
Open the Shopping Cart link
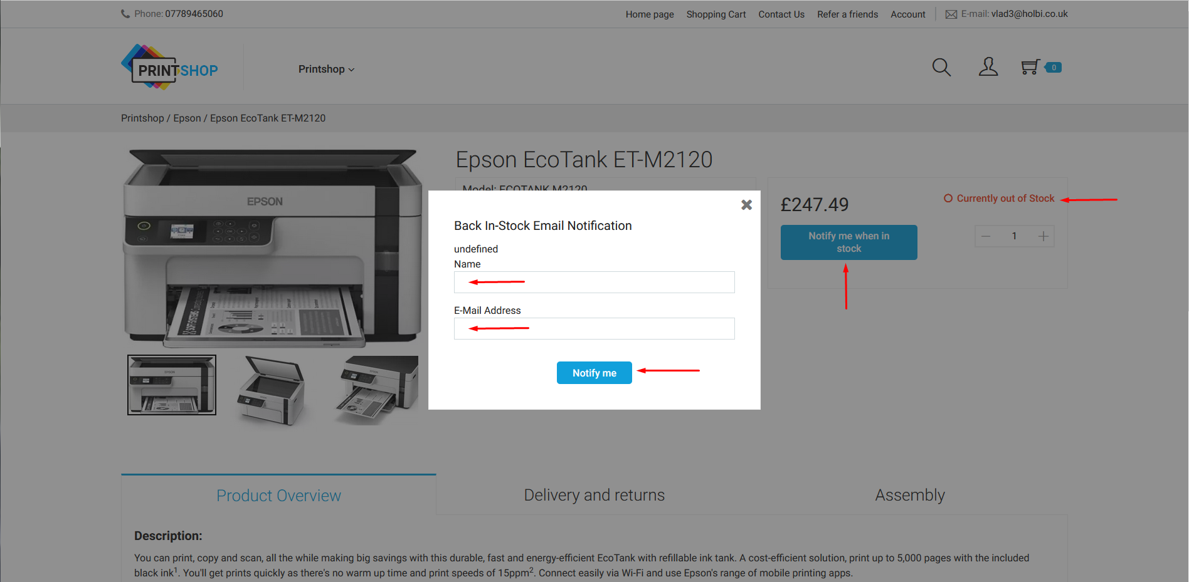pyautogui.click(x=716, y=14)
